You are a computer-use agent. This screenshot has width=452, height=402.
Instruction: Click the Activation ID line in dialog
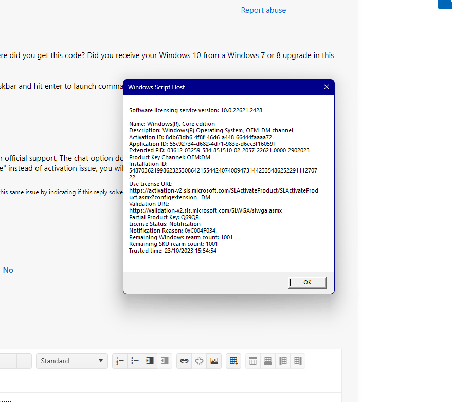click(x=201, y=137)
